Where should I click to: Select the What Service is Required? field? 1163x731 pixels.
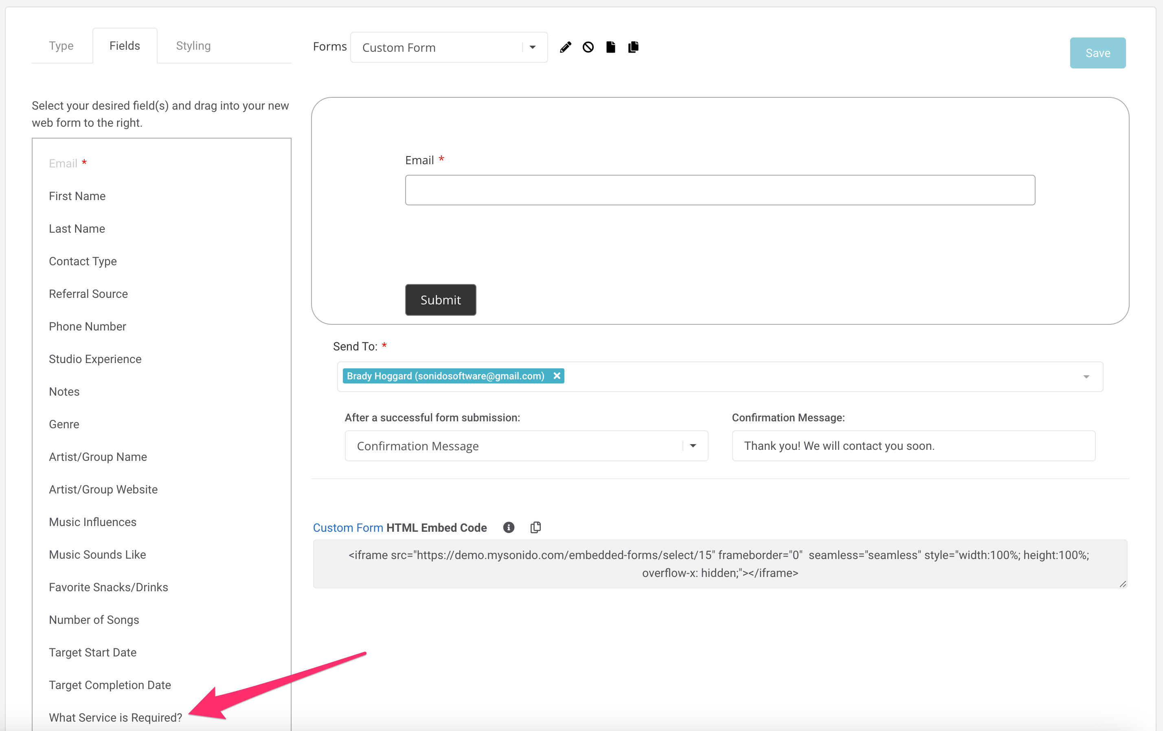[x=115, y=718]
